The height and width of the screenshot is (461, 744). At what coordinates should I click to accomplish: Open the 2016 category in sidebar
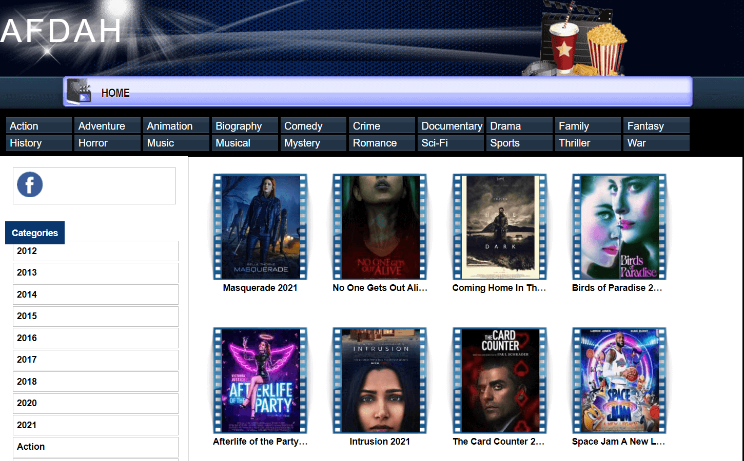coord(95,338)
